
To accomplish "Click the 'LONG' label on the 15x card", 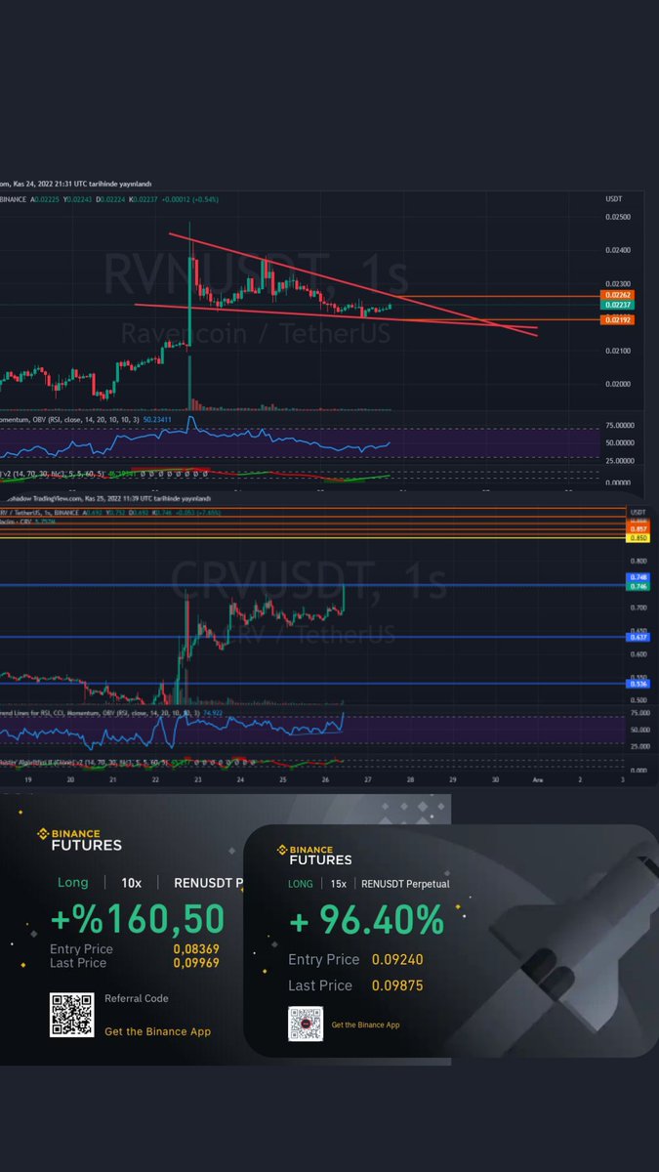I will tap(301, 884).
